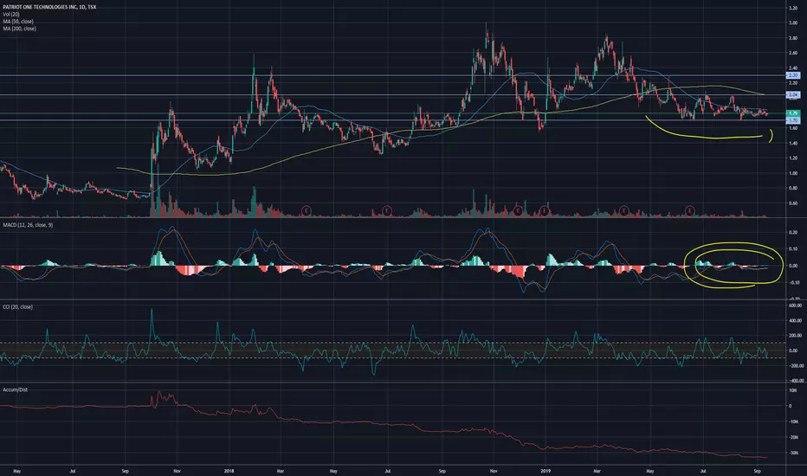Viewport: 807px width, 476px height.
Task: Open the earnings marker just after Mar 2018
Action: (307, 210)
